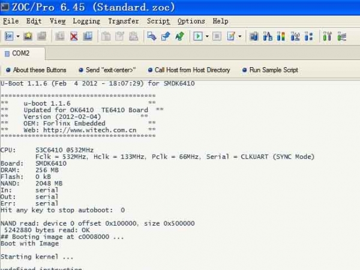This screenshot has width=360, height=270.
Task: Click the green play script icon
Action: 197,36
